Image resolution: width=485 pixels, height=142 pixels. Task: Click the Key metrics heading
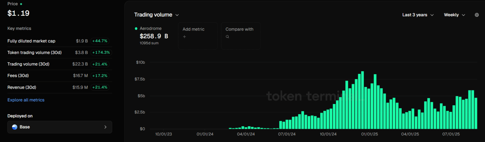19,28
